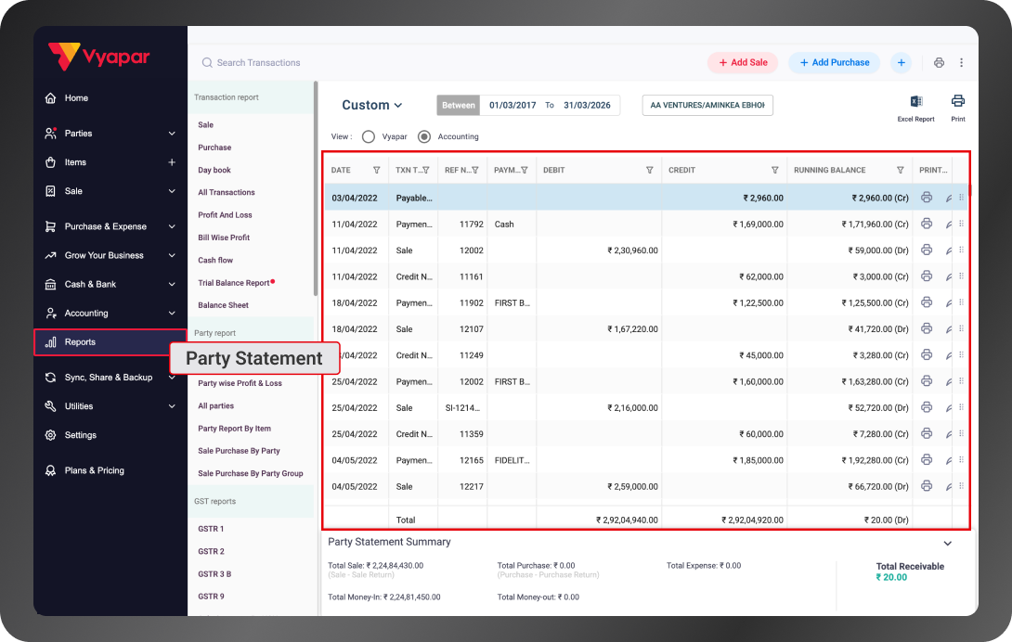Image resolution: width=1012 pixels, height=642 pixels.
Task: Click the Add Sale button
Action: pyautogui.click(x=743, y=62)
